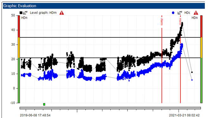Click the black square HDm legend marker
This screenshot has width=208, height=118.
[x=21, y=13]
